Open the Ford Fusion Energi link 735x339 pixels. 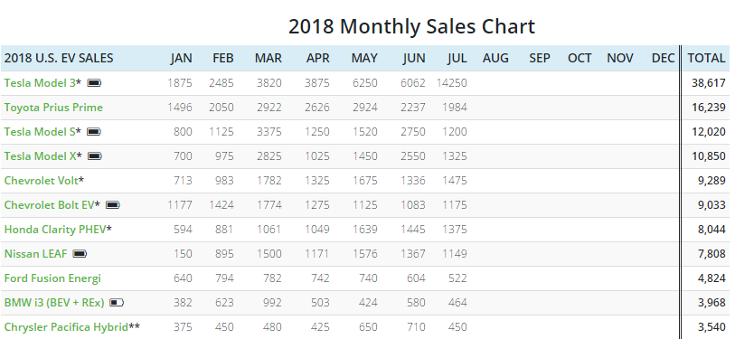pyautogui.click(x=52, y=278)
